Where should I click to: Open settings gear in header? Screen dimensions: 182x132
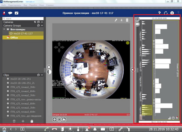[172, 13]
